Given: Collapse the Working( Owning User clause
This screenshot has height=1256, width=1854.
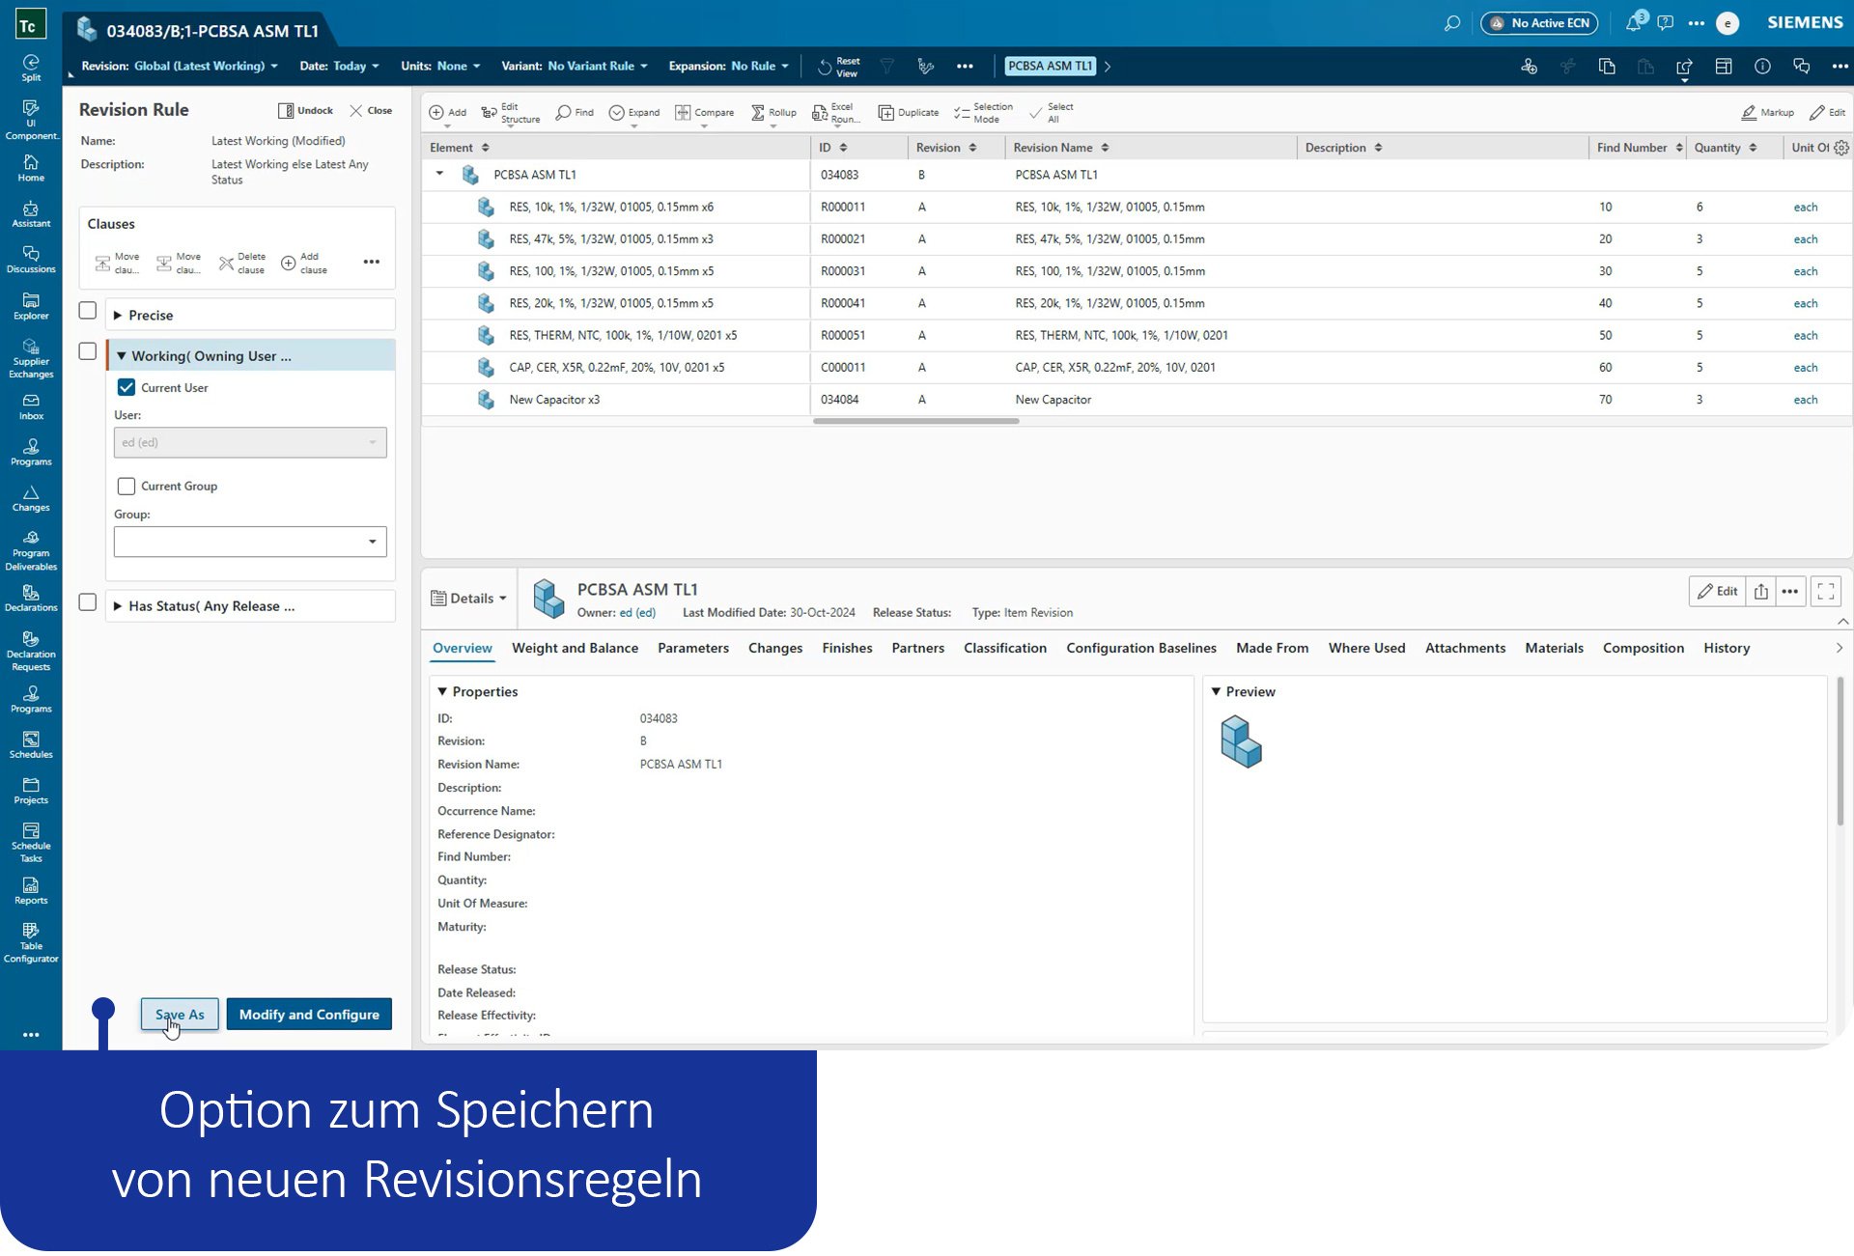Looking at the screenshot, I should pos(122,355).
